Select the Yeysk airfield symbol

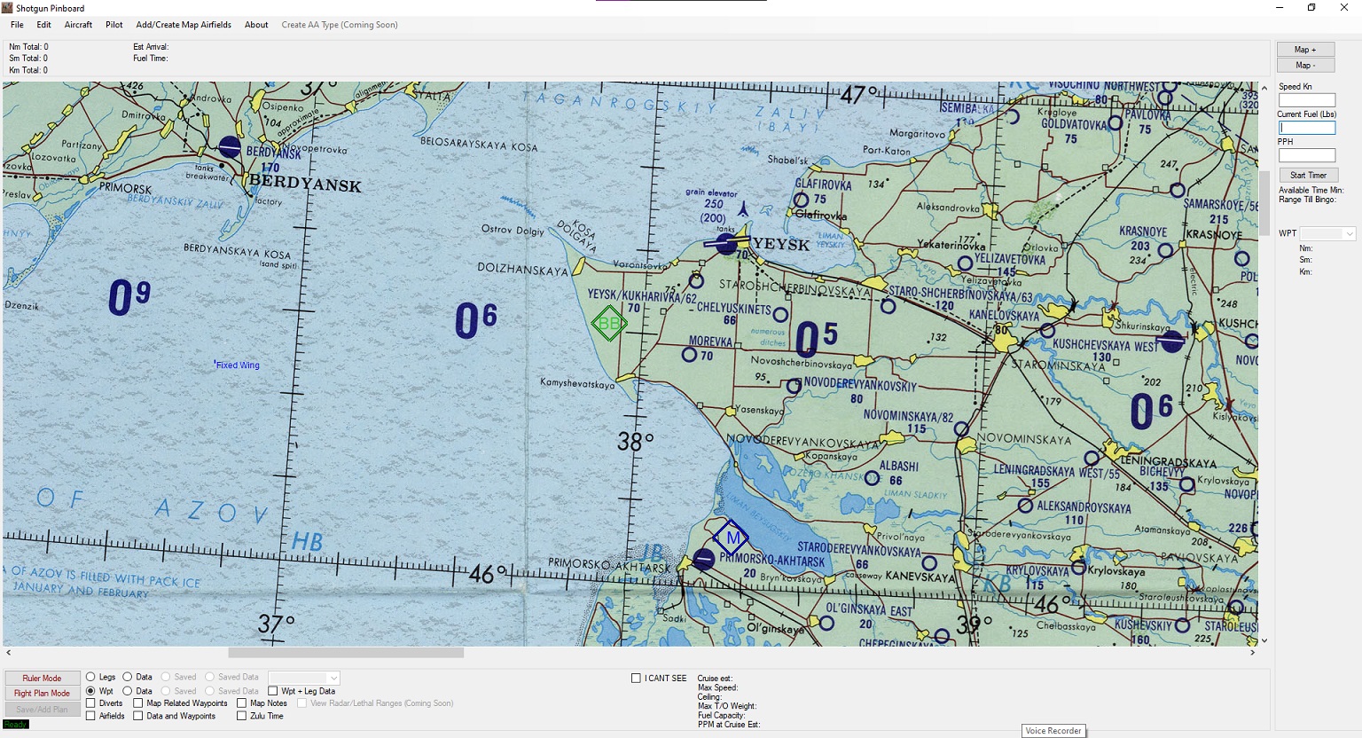point(727,243)
